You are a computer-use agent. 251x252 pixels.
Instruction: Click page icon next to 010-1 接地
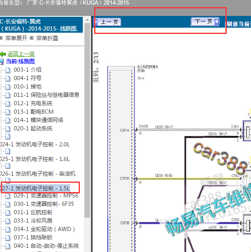tap(8, 87)
